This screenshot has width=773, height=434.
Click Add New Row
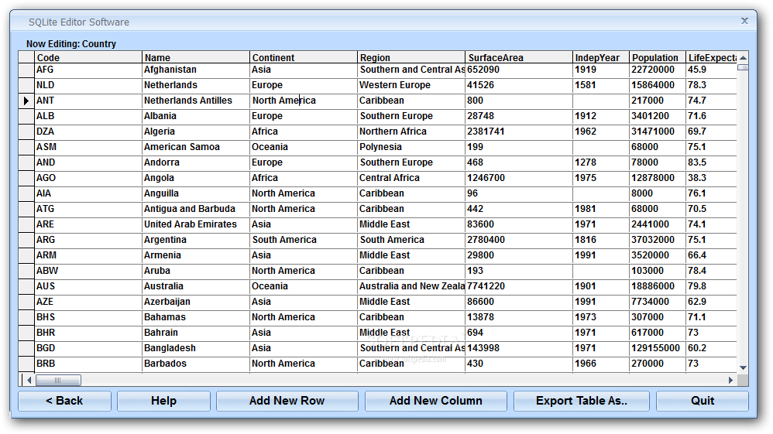tap(287, 401)
